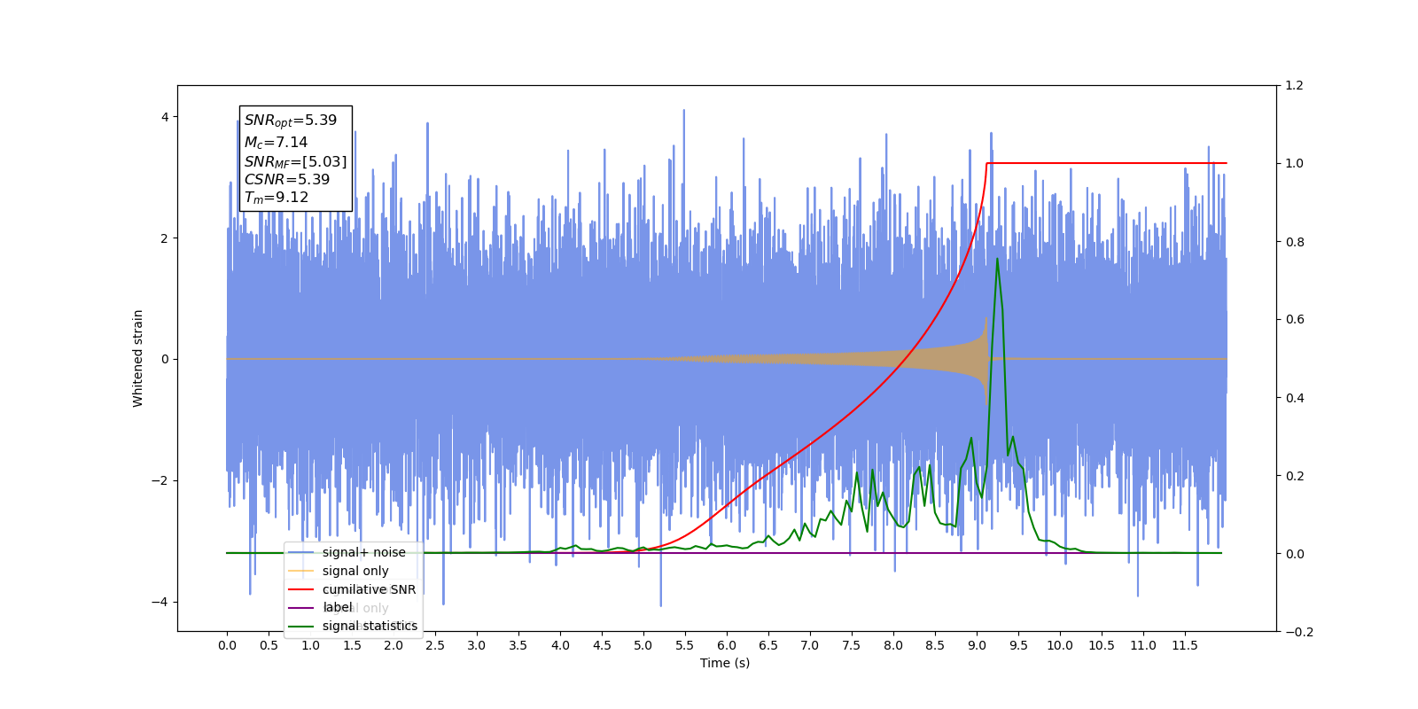Click the right y-axis tick label 1.2
The image size is (1418, 709).
tap(1295, 86)
